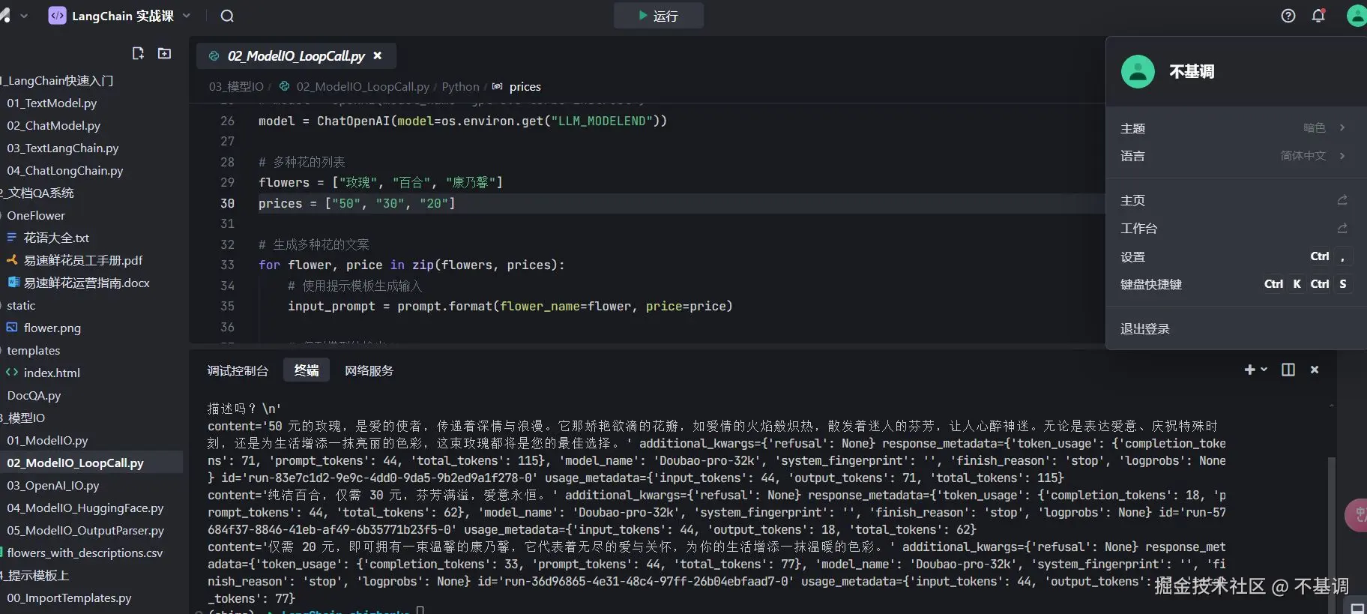Switch to the 网络服务 tab

click(x=369, y=370)
